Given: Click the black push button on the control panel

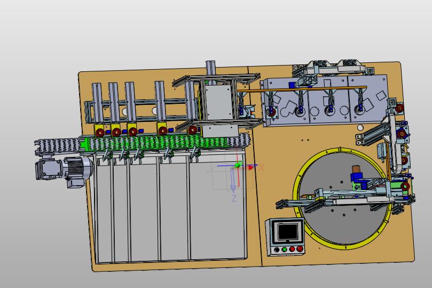Looking at the screenshot, I should point(277,250).
